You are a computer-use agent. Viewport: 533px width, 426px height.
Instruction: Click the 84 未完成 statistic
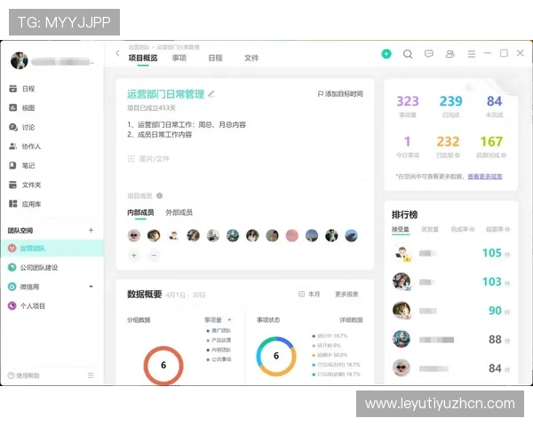pos(494,106)
